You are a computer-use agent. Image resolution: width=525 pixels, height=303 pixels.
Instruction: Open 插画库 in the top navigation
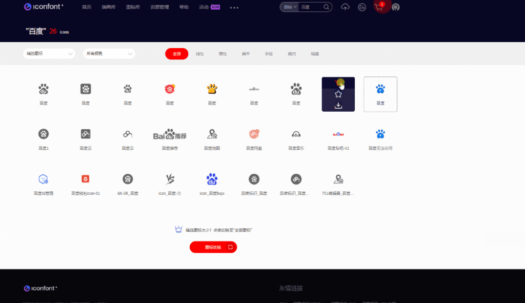(109, 7)
